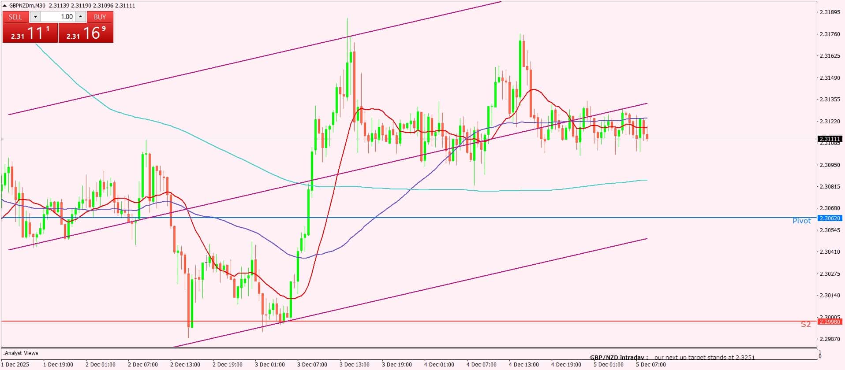Click the GBP/NZD intraday analyst text
Viewport: 845px width, 370px height.
[x=672, y=357]
